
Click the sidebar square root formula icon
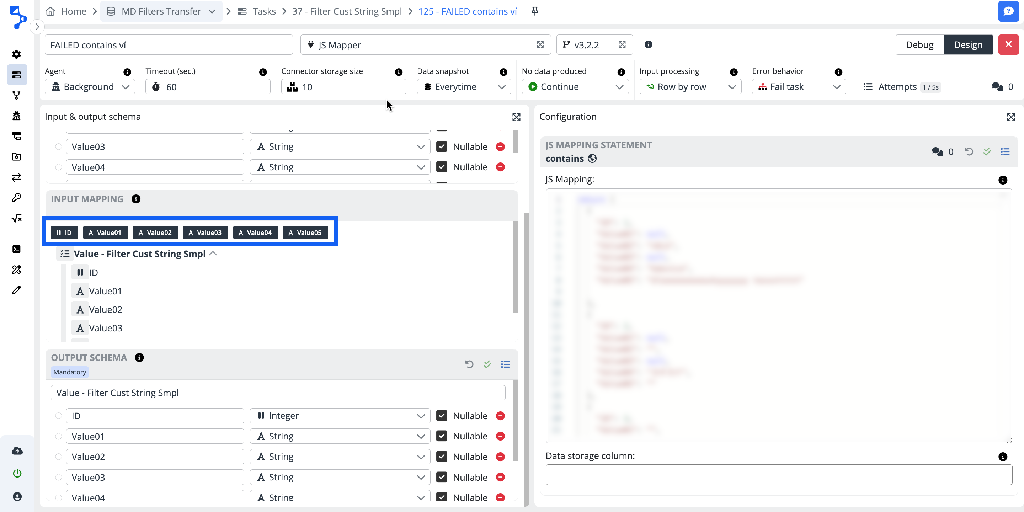coord(17,218)
